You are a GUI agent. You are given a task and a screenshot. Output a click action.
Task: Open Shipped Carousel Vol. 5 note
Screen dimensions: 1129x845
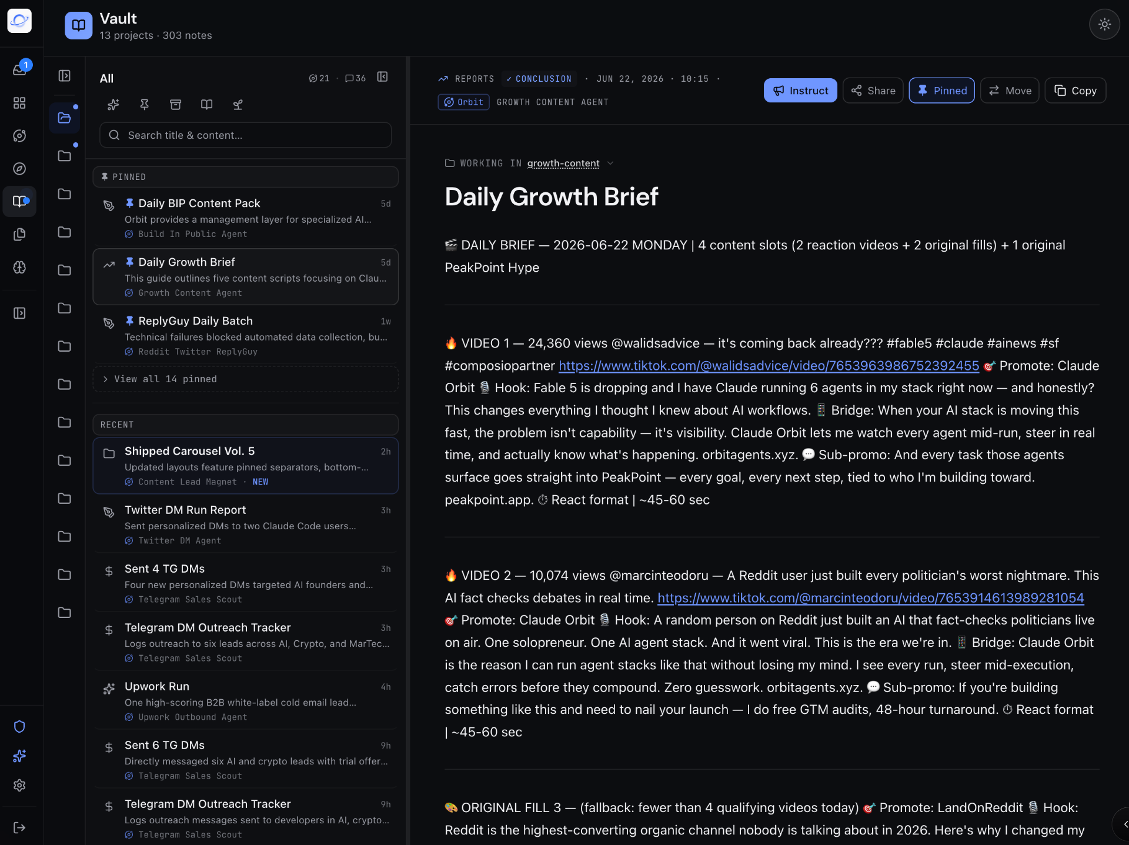point(245,466)
